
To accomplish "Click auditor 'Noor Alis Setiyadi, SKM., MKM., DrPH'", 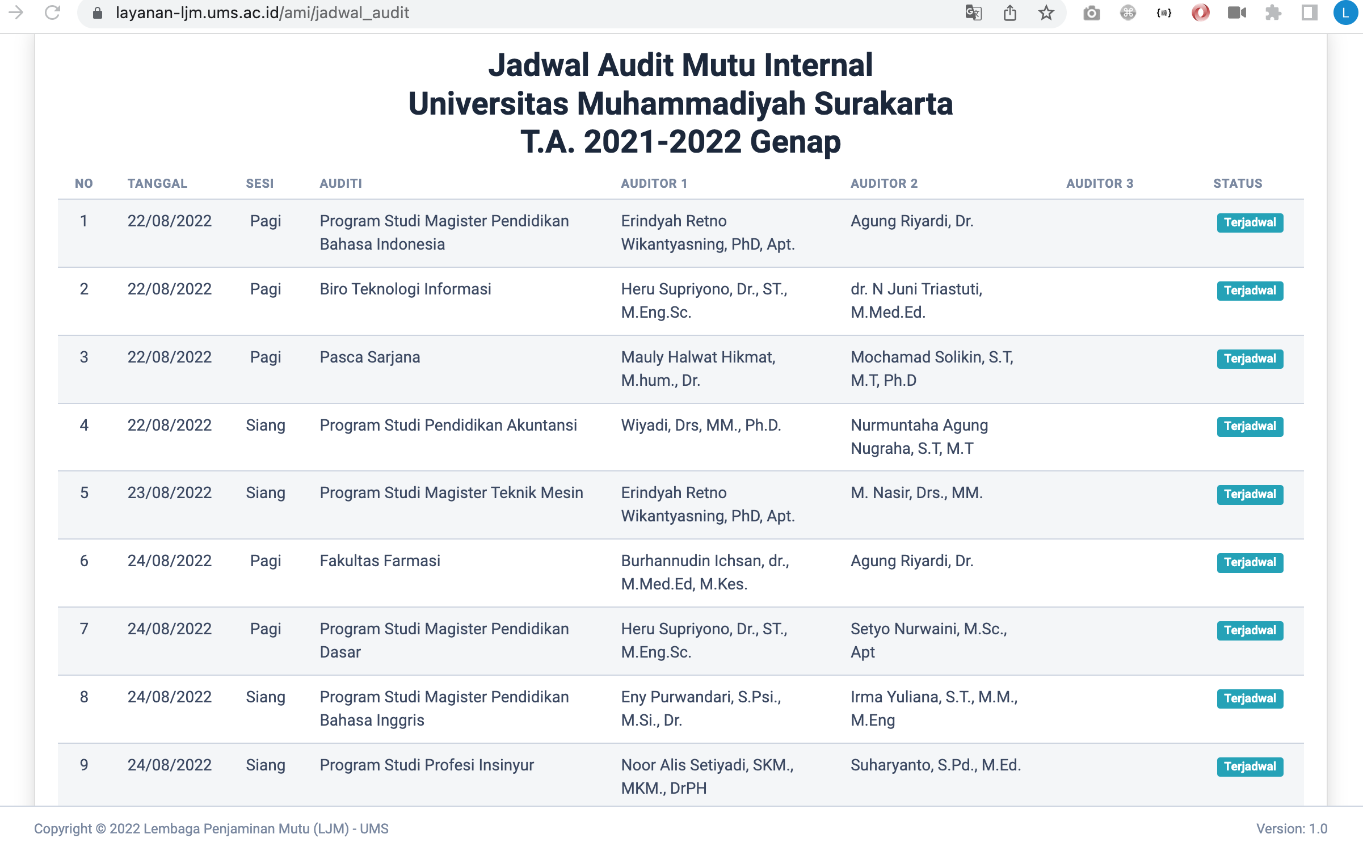I will (707, 777).
